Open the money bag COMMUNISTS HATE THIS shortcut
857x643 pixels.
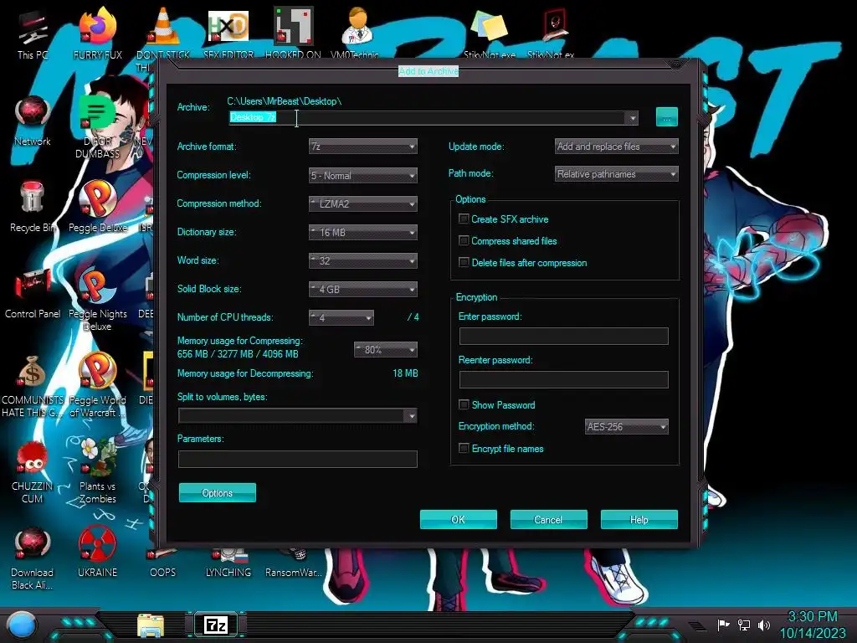[x=33, y=386]
